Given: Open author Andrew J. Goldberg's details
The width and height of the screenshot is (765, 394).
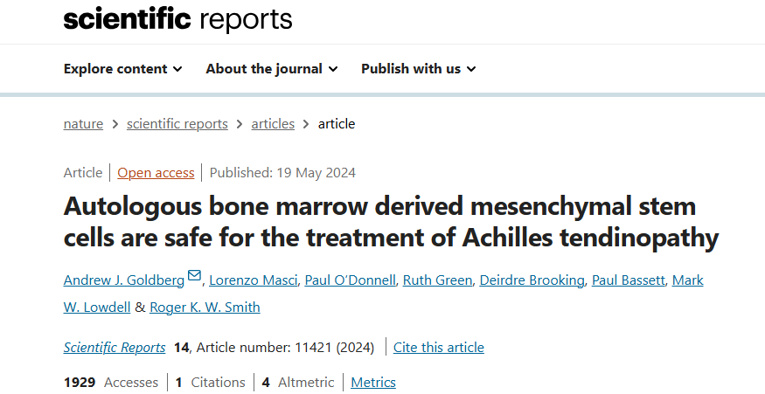Looking at the screenshot, I should tap(123, 280).
